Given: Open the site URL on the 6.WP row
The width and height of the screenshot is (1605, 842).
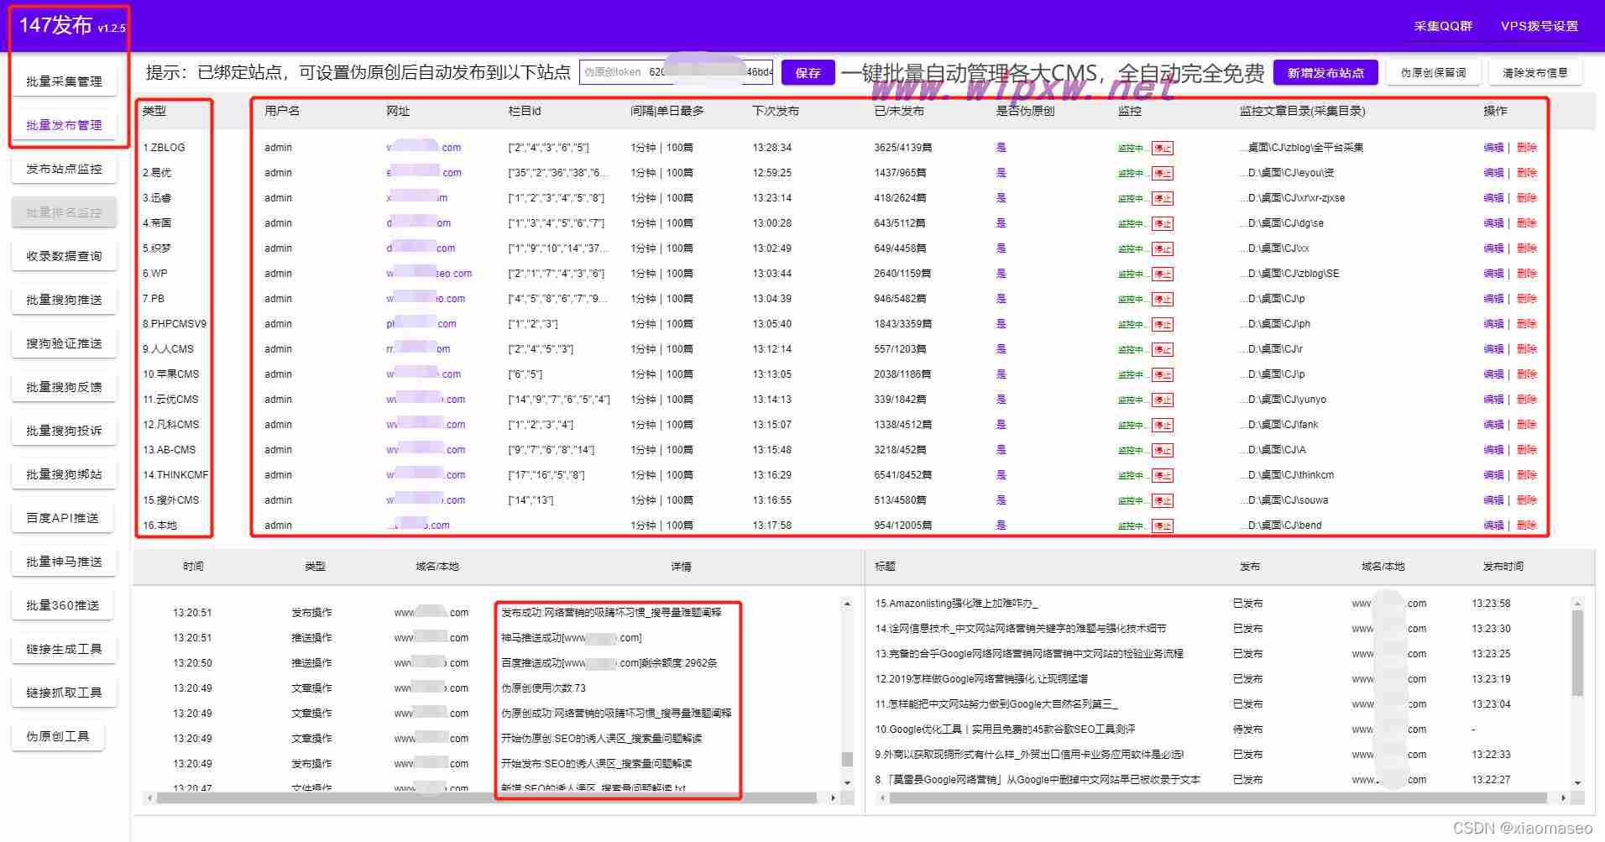Looking at the screenshot, I should pos(429,274).
